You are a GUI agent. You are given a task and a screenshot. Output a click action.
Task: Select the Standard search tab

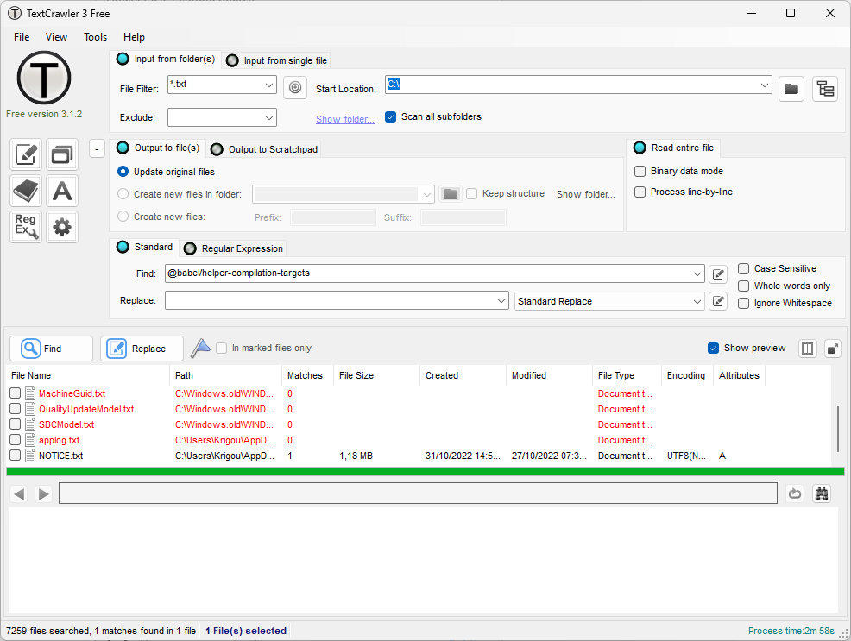click(x=144, y=247)
